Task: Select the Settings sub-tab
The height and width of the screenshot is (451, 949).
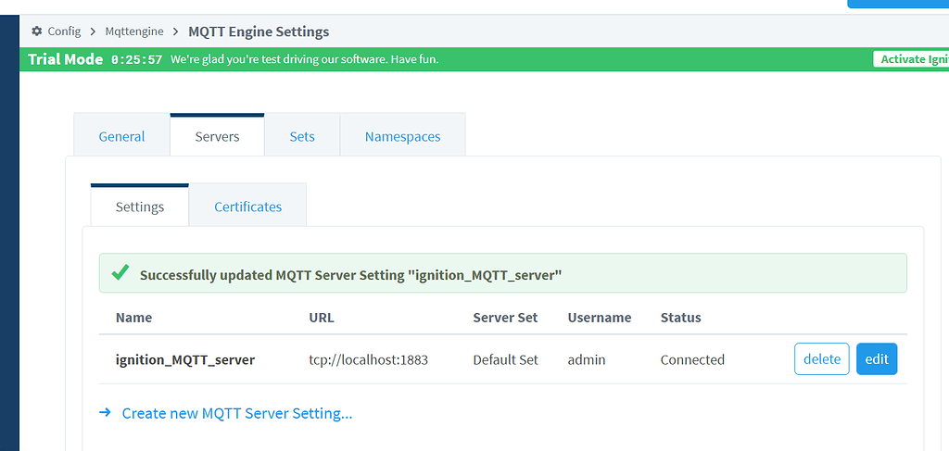Action: click(140, 207)
